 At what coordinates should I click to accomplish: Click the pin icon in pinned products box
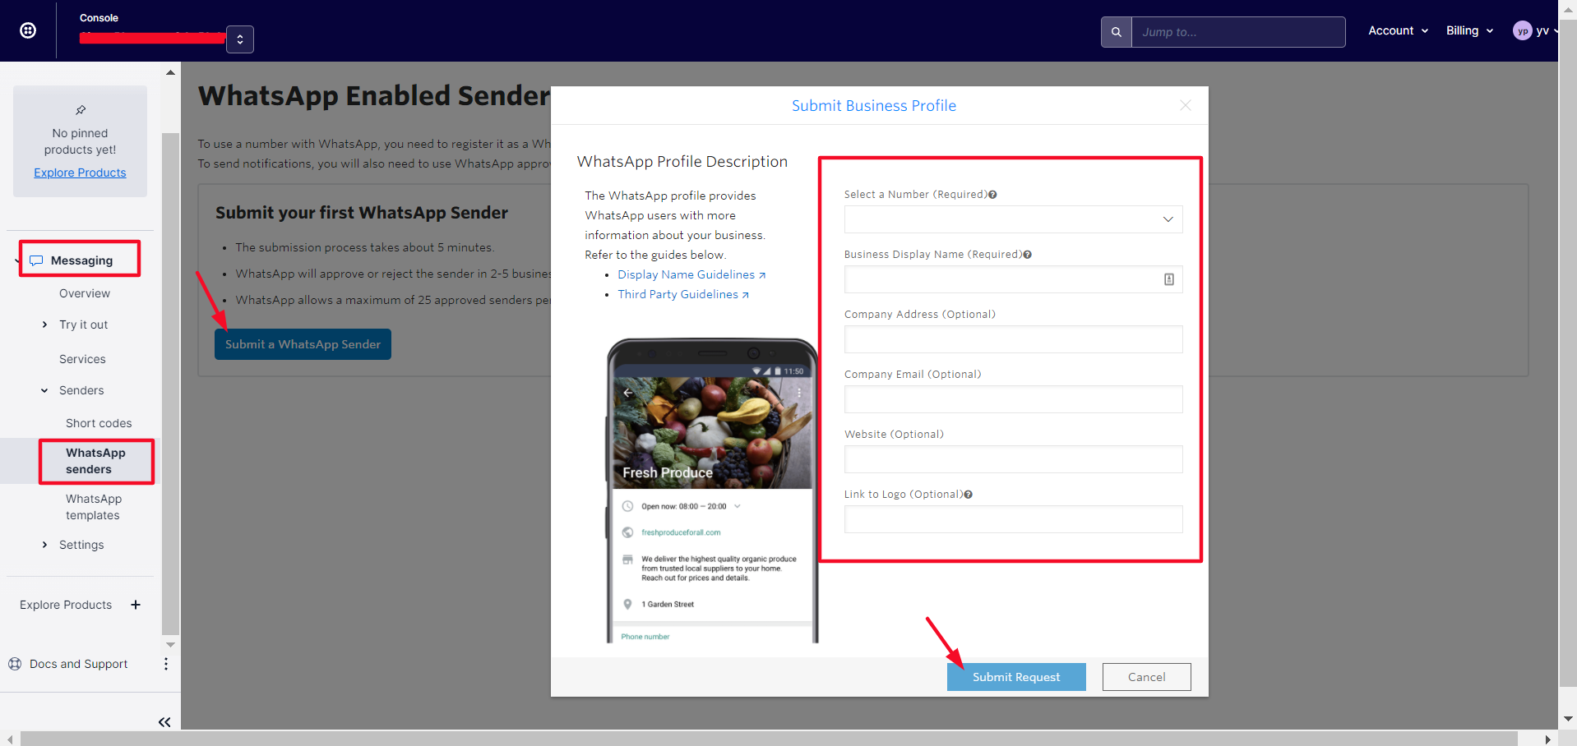[81, 110]
